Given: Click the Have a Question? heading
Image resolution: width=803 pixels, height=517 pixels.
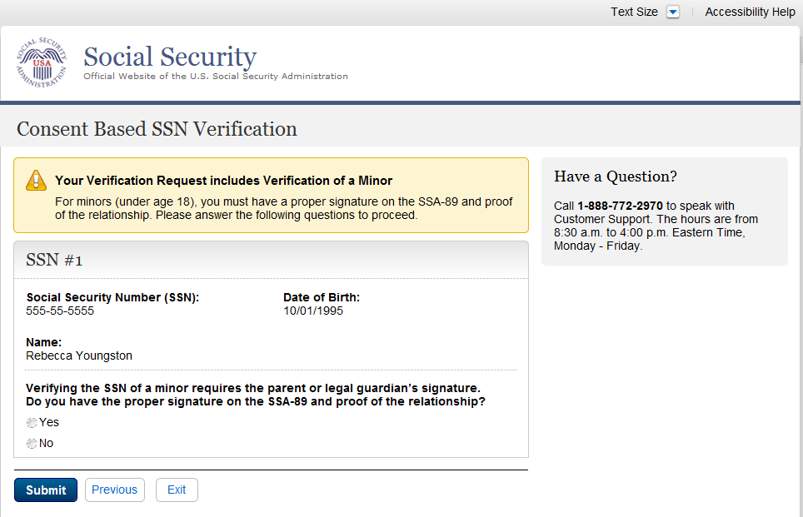Looking at the screenshot, I should click(x=616, y=176).
